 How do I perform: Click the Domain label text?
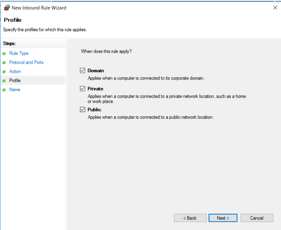96,71
